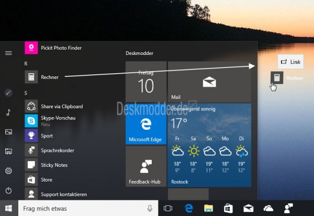Click the Feedback-Hub tile
The image size is (314, 216).
point(146,166)
